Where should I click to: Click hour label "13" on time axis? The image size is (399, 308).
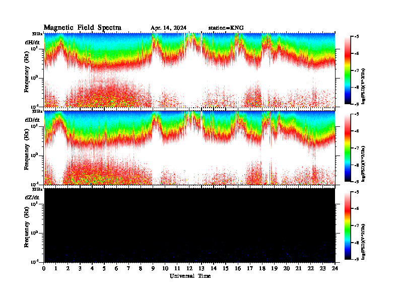point(202,269)
